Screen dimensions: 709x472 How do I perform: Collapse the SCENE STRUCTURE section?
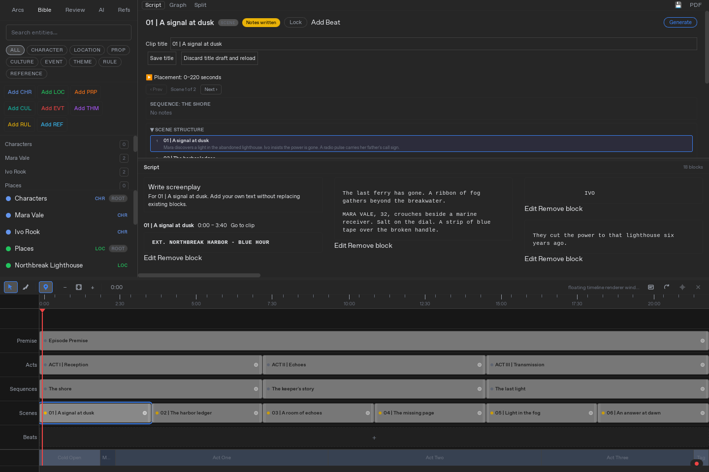(x=177, y=130)
